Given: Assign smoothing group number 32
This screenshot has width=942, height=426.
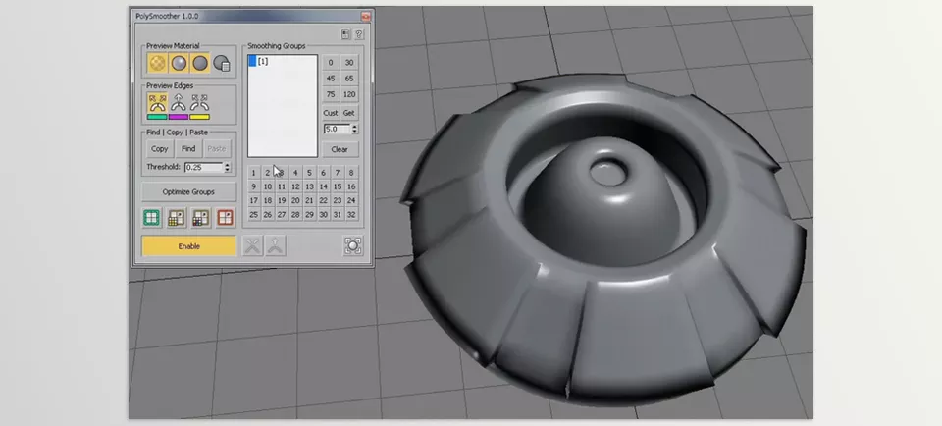Looking at the screenshot, I should [x=351, y=214].
